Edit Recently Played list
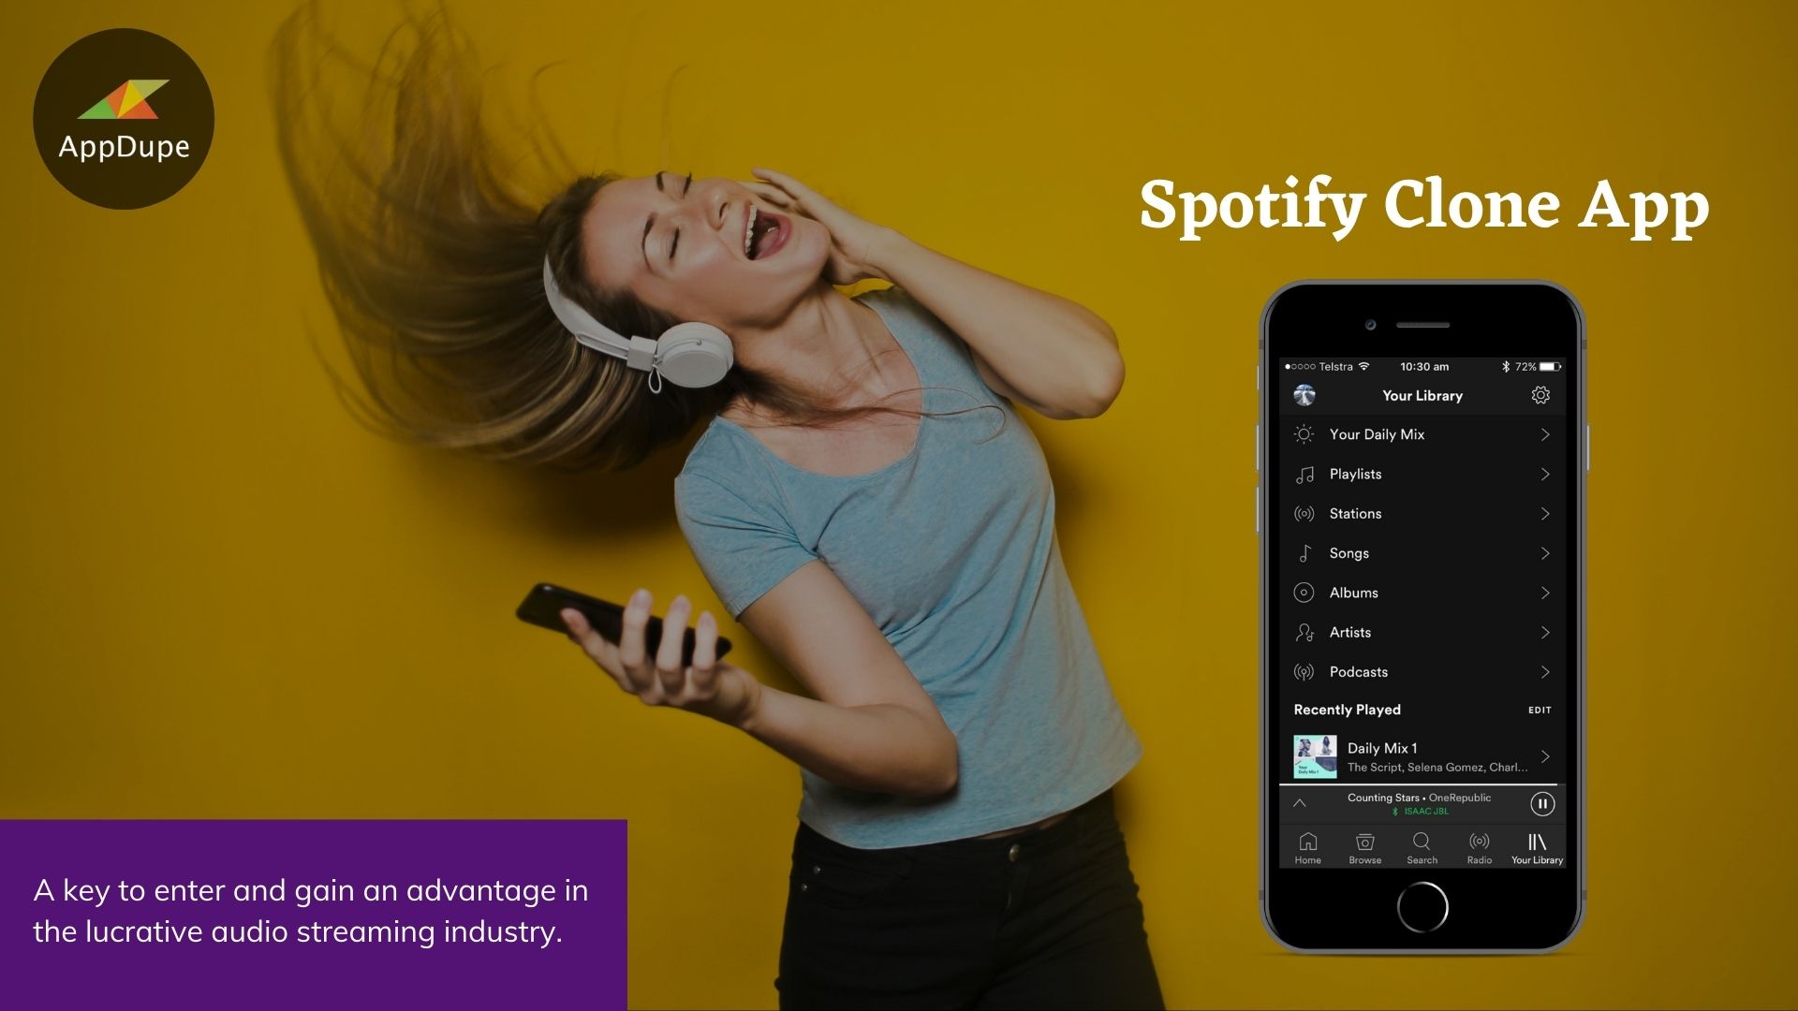 click(x=1541, y=710)
